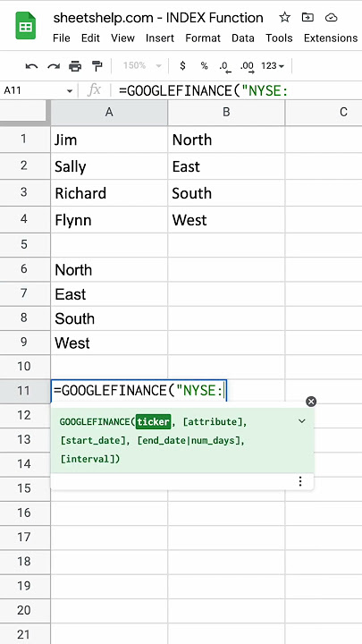
Task: Open the Extensions menu
Action: click(x=331, y=38)
